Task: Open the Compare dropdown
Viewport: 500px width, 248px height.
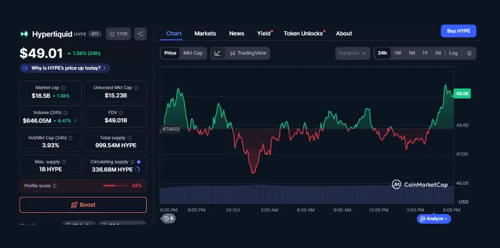Action: point(352,53)
